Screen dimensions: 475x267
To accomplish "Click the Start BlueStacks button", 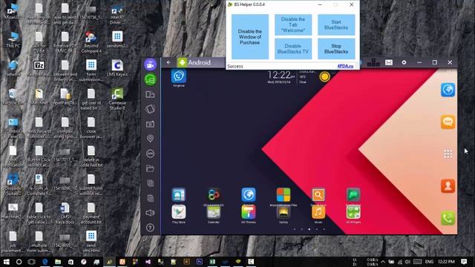I will click(x=336, y=24).
